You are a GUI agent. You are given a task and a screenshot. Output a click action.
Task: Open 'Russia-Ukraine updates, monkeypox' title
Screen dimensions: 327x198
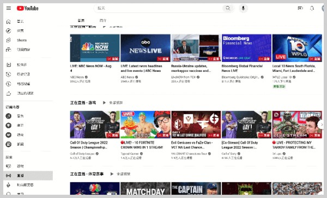click(x=191, y=69)
